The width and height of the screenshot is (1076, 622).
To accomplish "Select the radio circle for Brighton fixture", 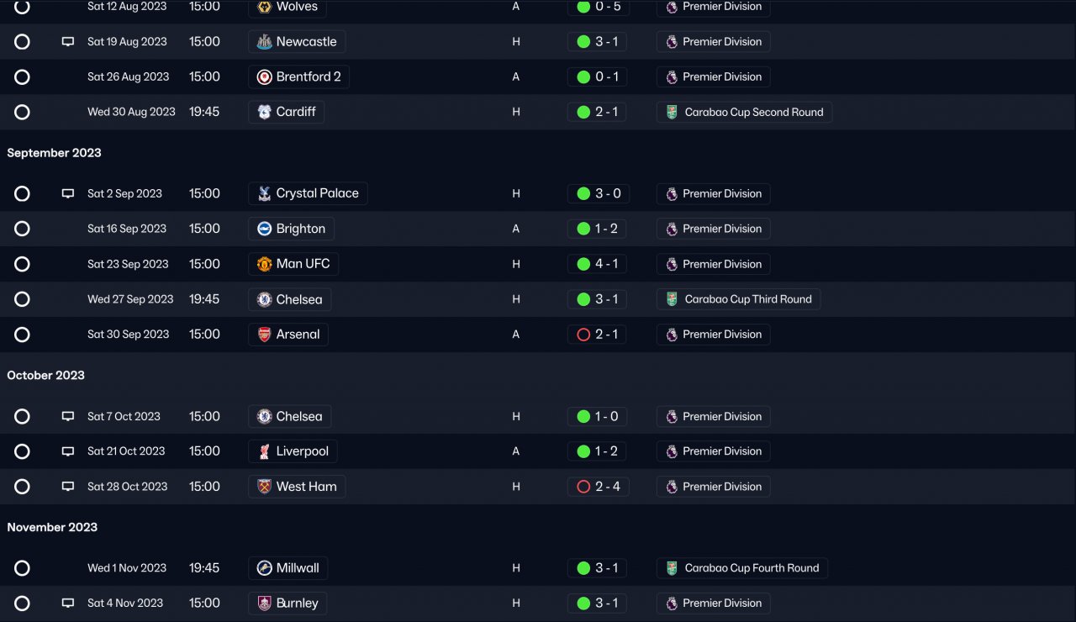I will pyautogui.click(x=23, y=229).
